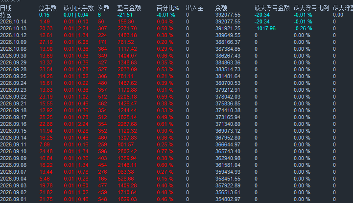Click the 盈亏金额 column header
353x203 pixels.
coord(129,8)
